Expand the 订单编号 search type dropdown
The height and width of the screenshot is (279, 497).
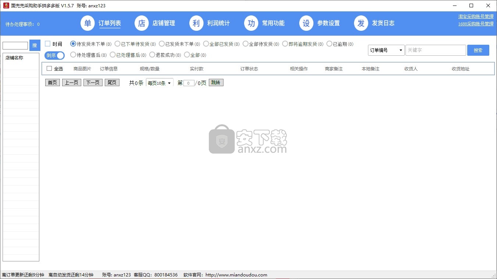click(386, 50)
